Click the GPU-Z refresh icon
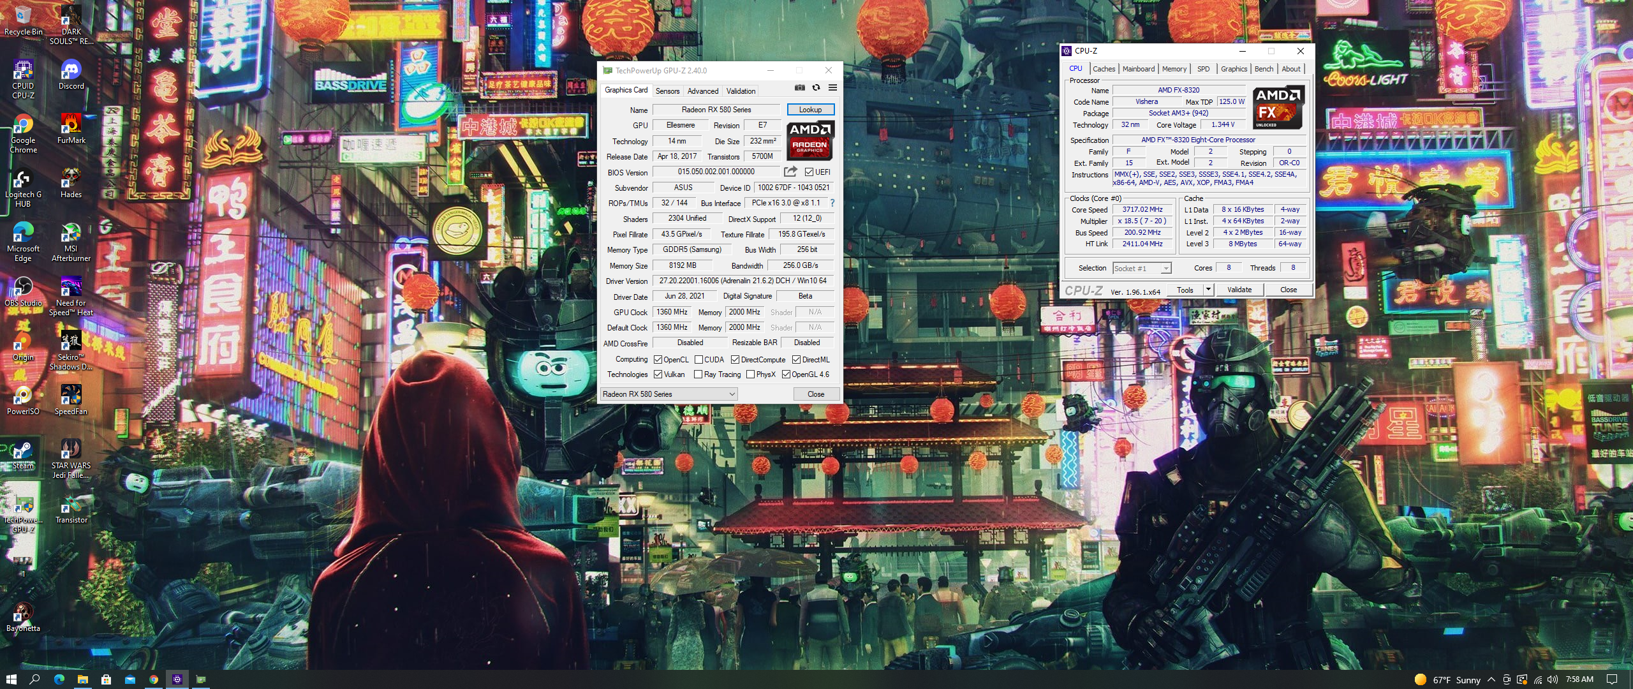 [x=816, y=88]
